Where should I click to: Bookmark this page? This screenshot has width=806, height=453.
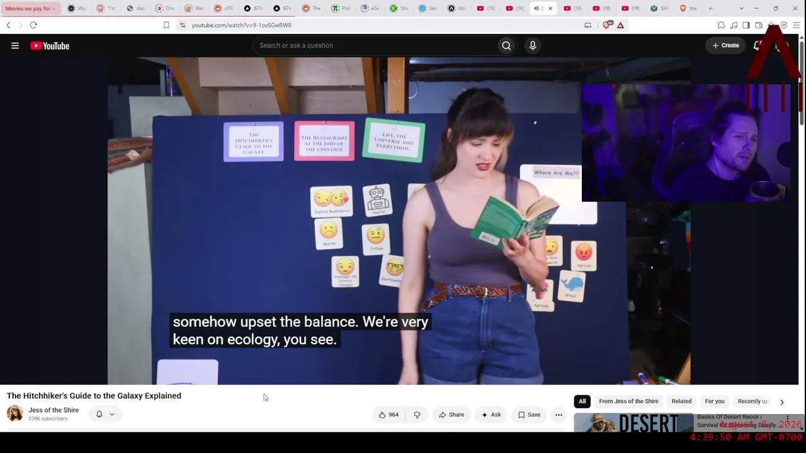pos(166,25)
